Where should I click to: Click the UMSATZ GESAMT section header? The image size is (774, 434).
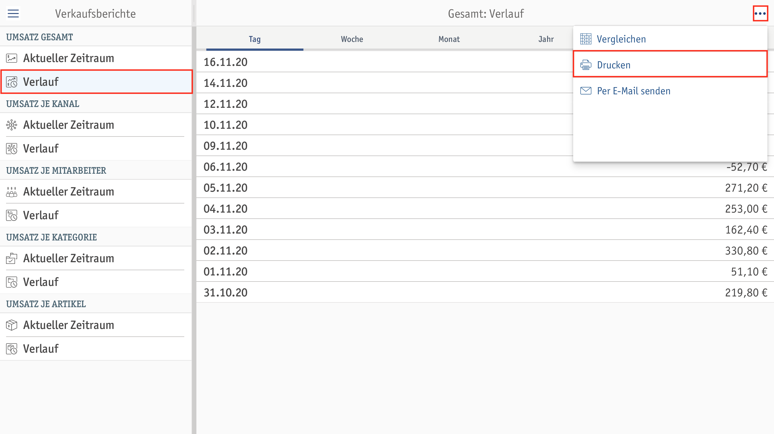coord(39,37)
